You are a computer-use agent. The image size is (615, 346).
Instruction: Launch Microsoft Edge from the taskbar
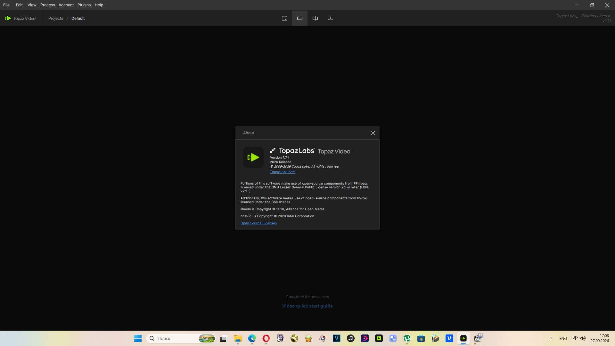pos(252,338)
